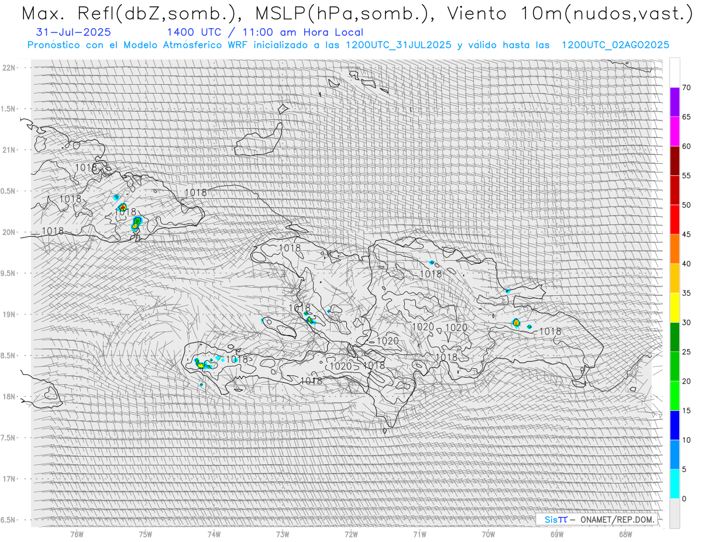Click the colorbar tick label 60
This screenshot has width=702, height=542.
pyautogui.click(x=686, y=146)
